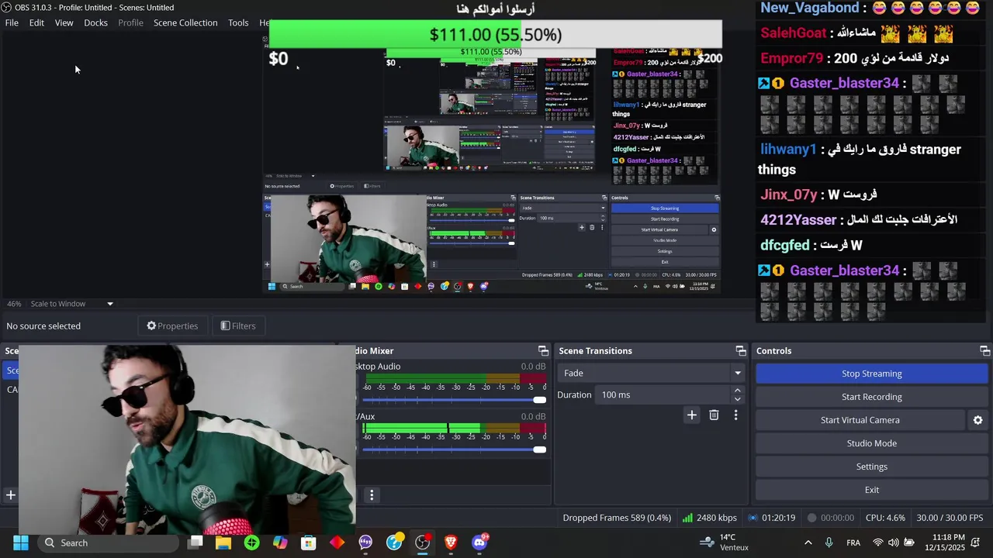
Task: Add a scene with the plus icon
Action: (x=11, y=495)
